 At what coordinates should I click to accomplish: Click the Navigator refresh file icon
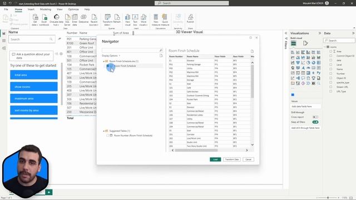pyautogui.click(x=161, y=56)
